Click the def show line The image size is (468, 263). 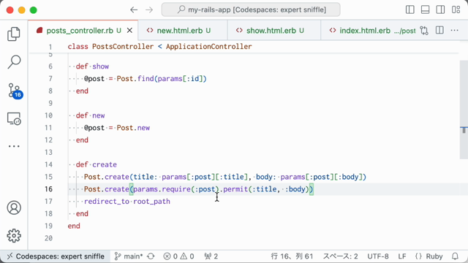tap(92, 66)
